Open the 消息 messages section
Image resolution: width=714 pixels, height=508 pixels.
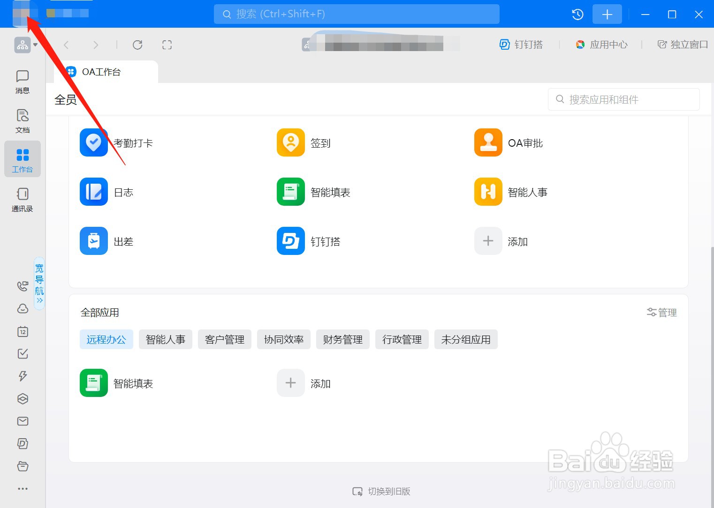click(x=23, y=82)
